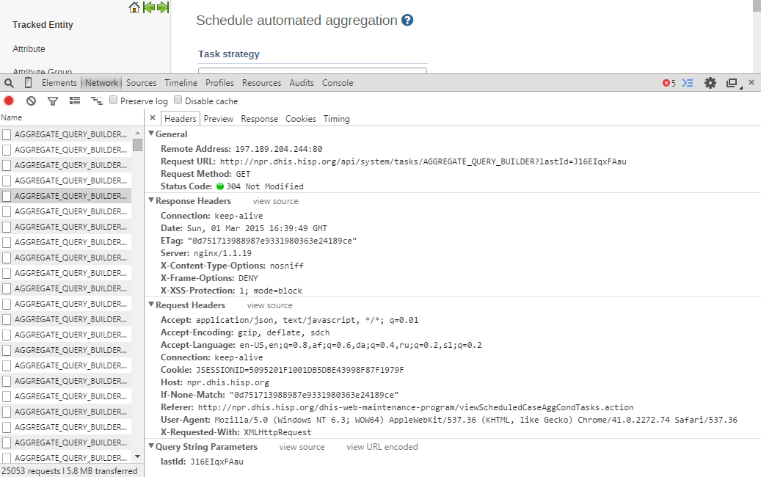761x477 pixels.
Task: Click the red error count badge
Action: (669, 84)
